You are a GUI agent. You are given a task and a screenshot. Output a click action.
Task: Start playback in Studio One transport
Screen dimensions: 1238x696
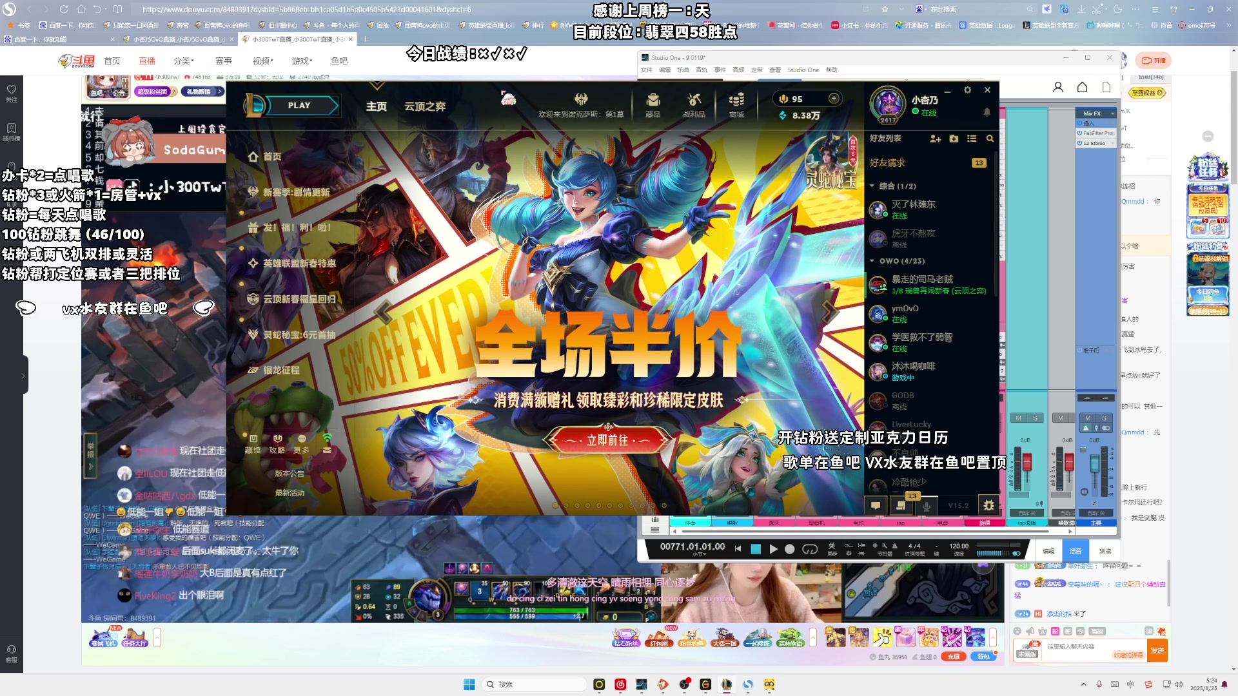(773, 549)
